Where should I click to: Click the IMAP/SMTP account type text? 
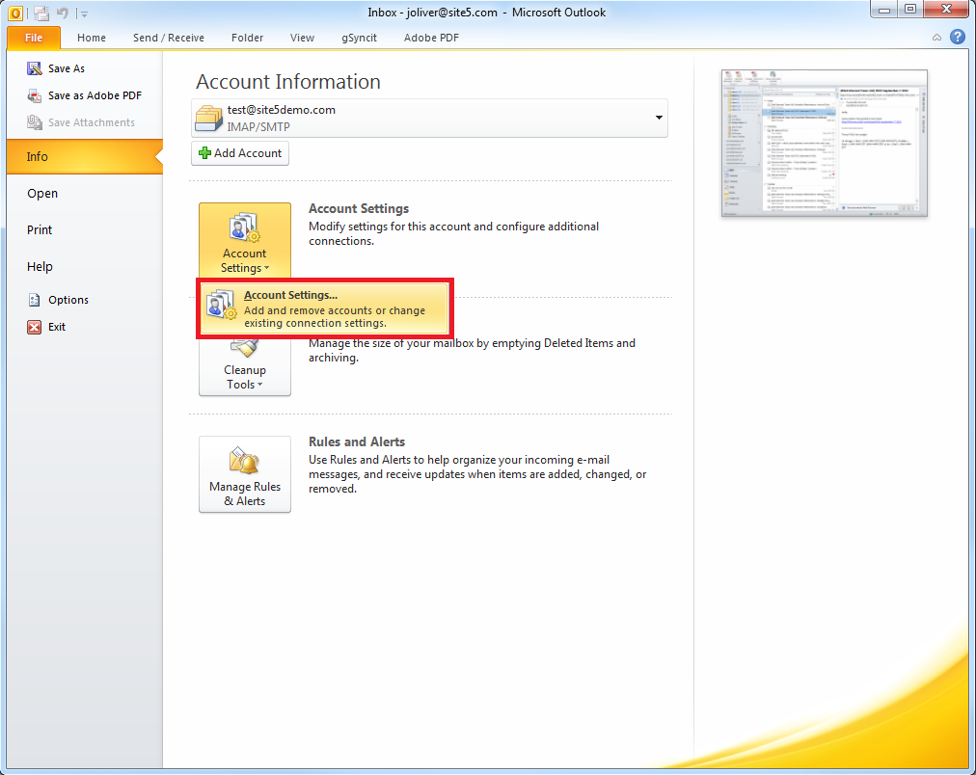(x=258, y=127)
